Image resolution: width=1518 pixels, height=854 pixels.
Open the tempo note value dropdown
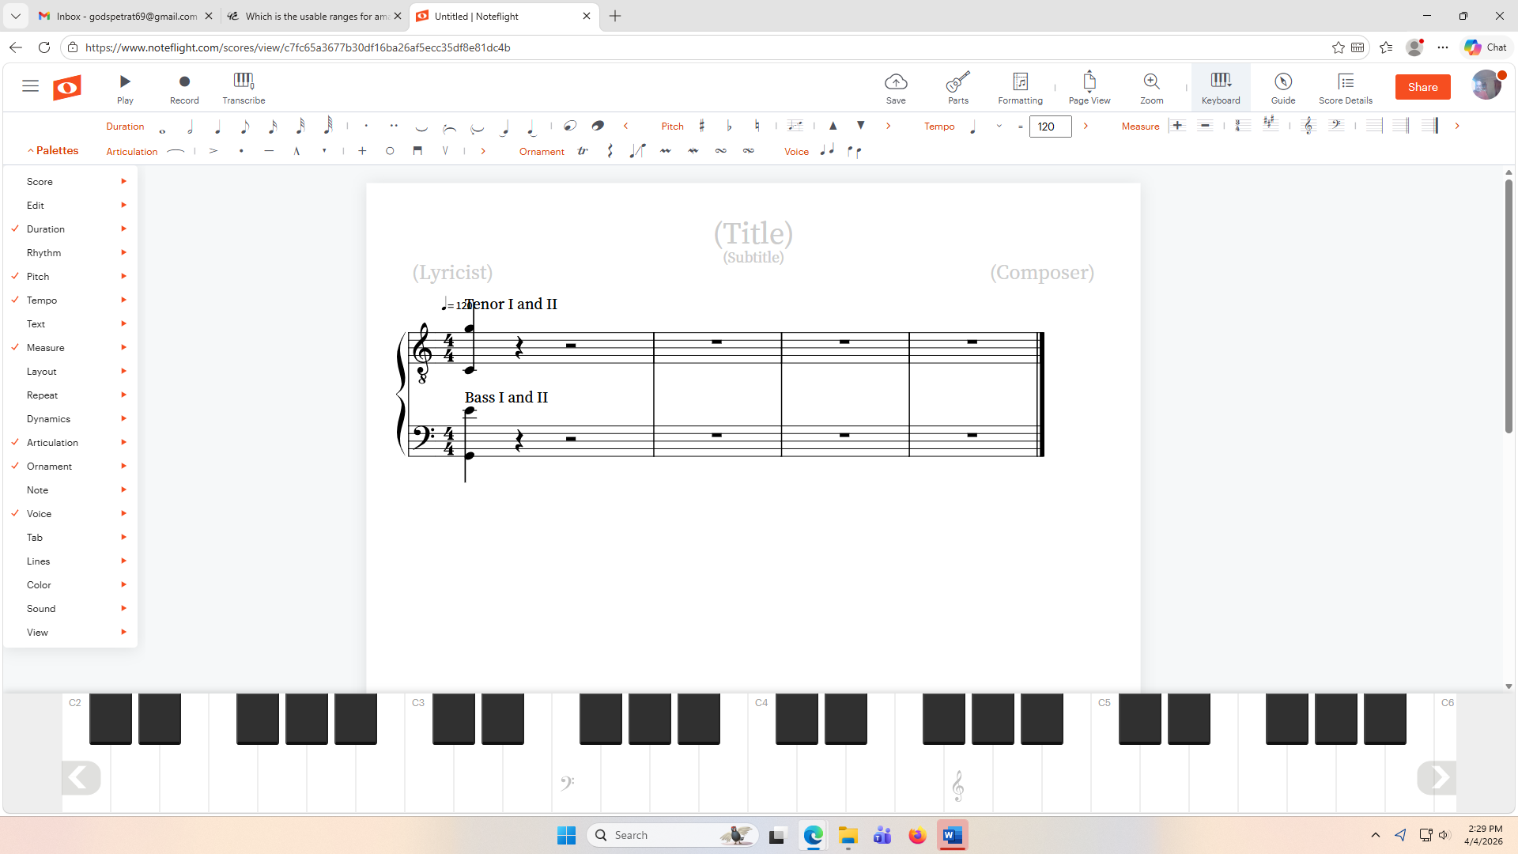(999, 127)
